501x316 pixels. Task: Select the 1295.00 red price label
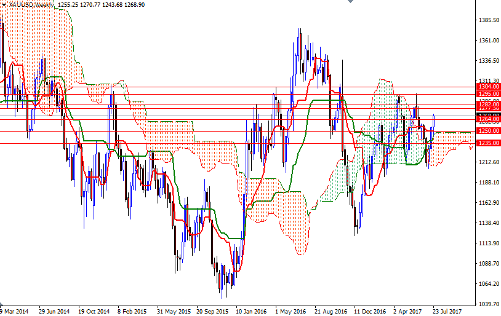(x=489, y=93)
